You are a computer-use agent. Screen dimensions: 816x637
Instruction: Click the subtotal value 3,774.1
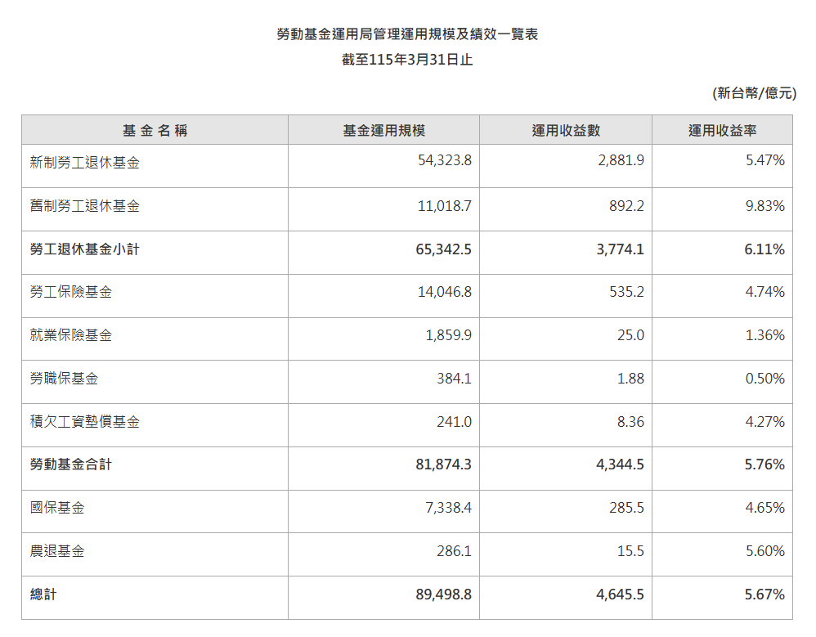point(620,249)
